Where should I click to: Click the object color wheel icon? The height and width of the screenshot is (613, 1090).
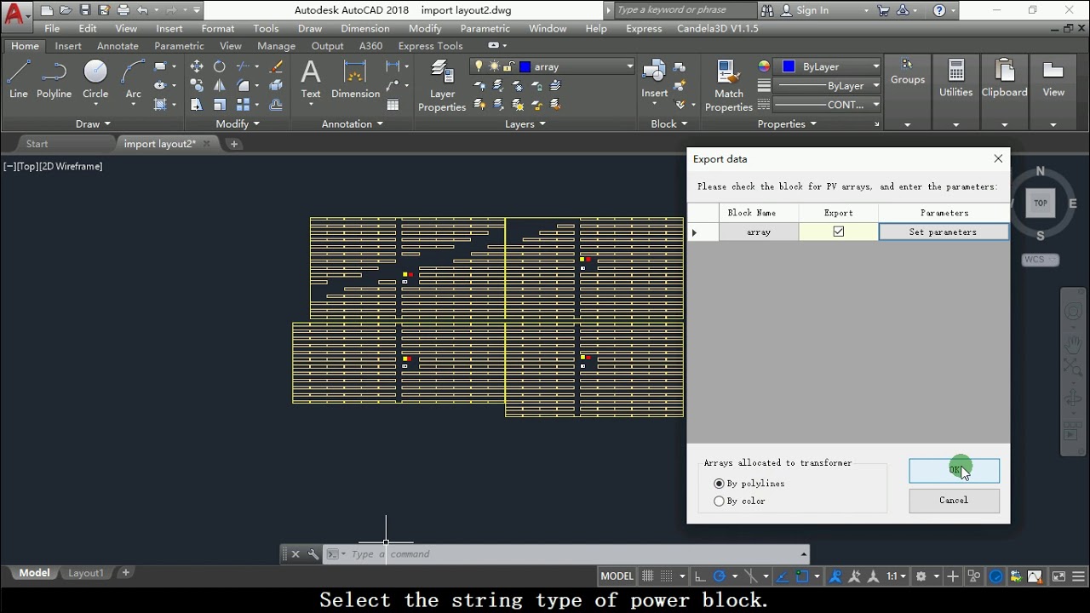(x=764, y=66)
